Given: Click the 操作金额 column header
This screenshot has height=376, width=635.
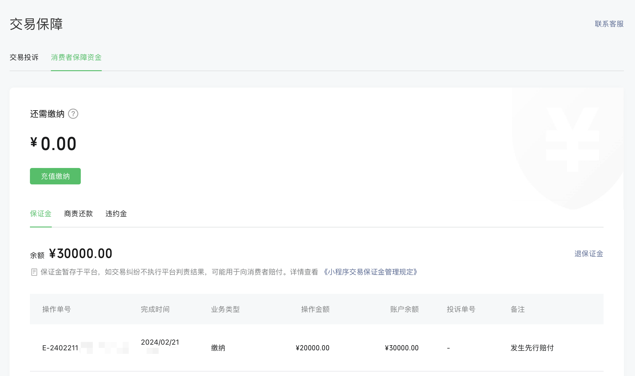Looking at the screenshot, I should point(315,309).
